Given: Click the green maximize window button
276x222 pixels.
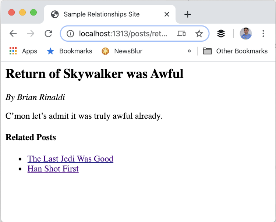Looking at the screenshot, I should pos(33,13).
